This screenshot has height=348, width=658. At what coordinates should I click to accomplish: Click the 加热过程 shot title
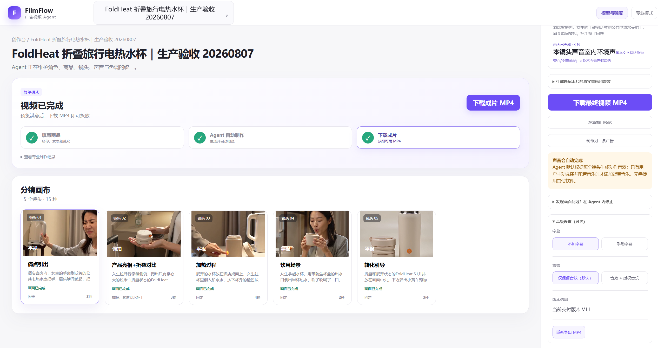click(x=206, y=265)
